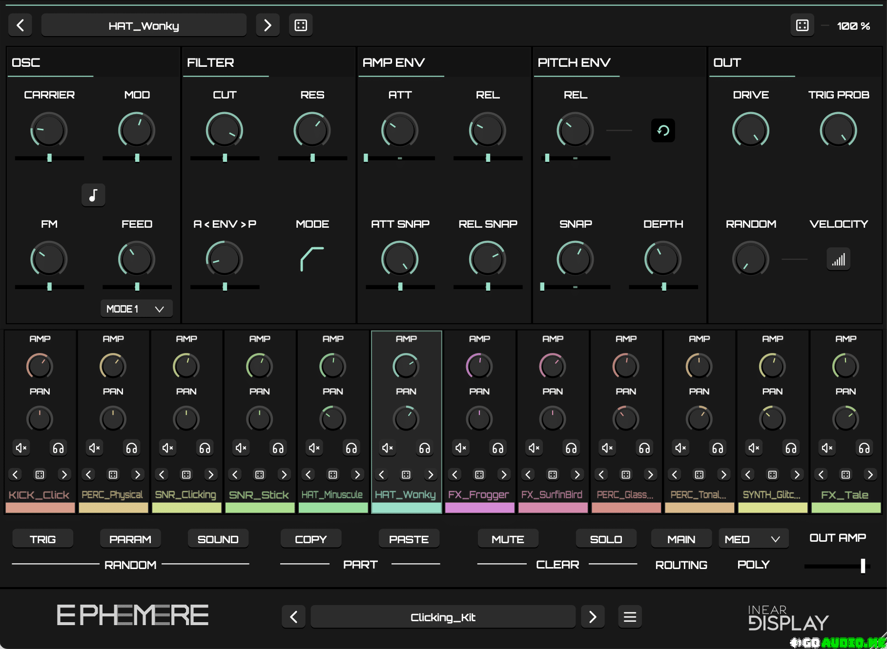
Task: Click the SOUND random button
Action: click(x=218, y=539)
